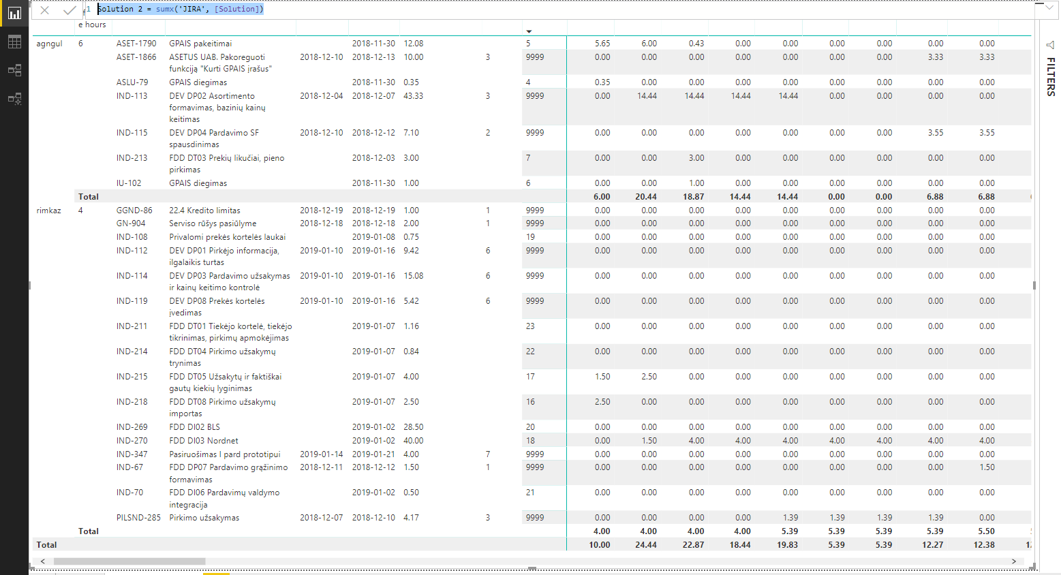Open the Model relationships view

tap(14, 70)
